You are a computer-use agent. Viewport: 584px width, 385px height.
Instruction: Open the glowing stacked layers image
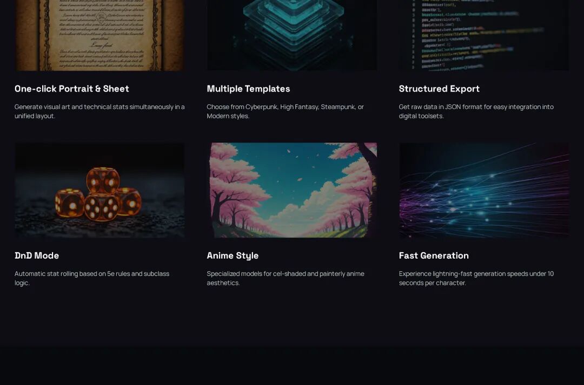291,35
